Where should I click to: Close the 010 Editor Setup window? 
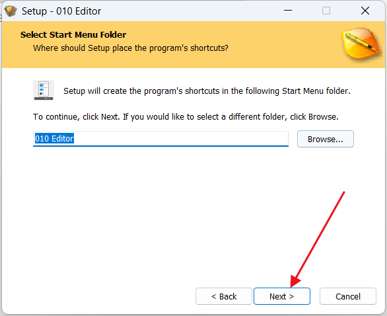point(365,11)
